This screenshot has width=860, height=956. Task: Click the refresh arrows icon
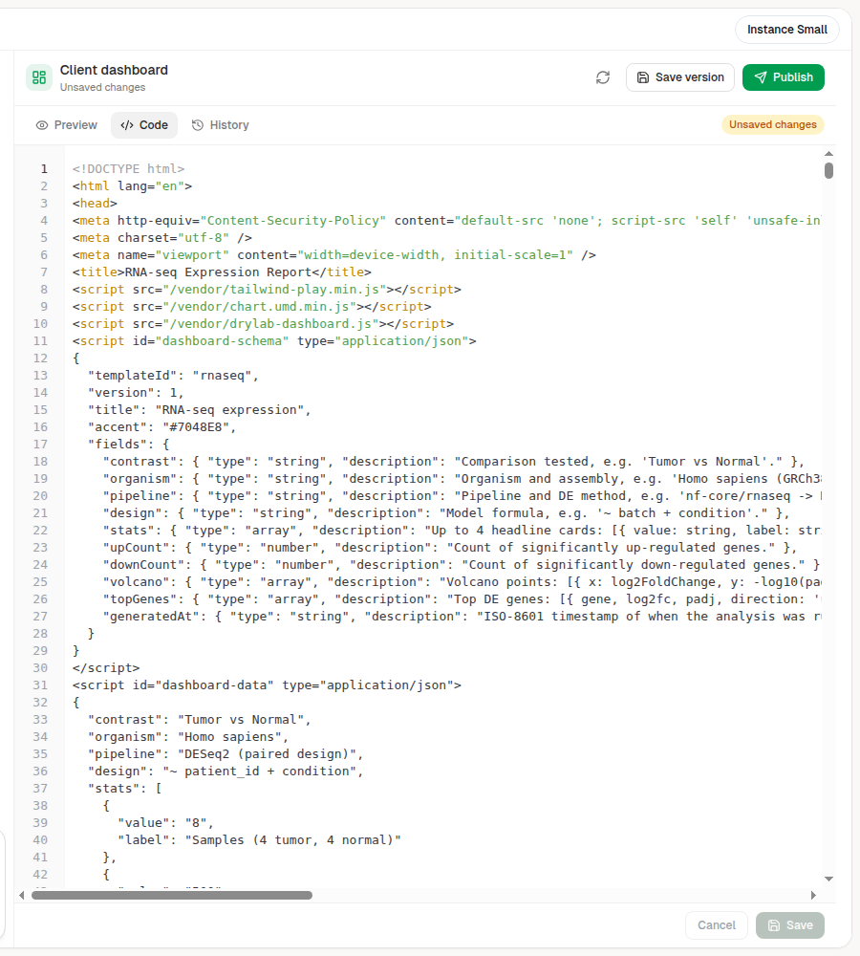(603, 77)
